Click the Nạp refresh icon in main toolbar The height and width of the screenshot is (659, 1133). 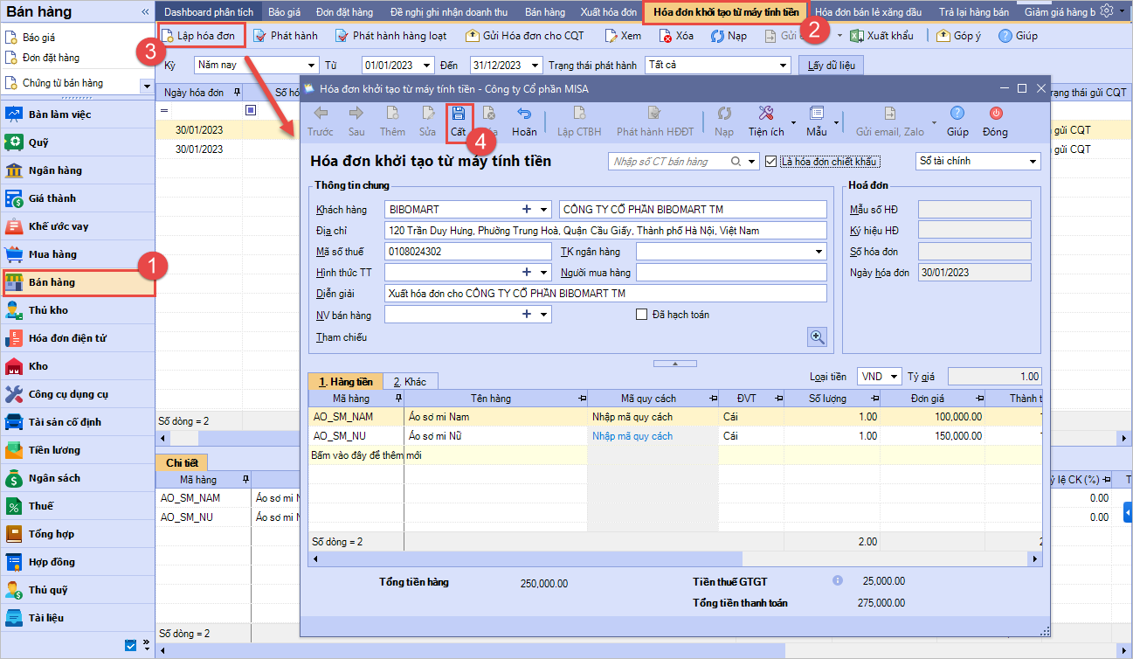[x=717, y=36]
